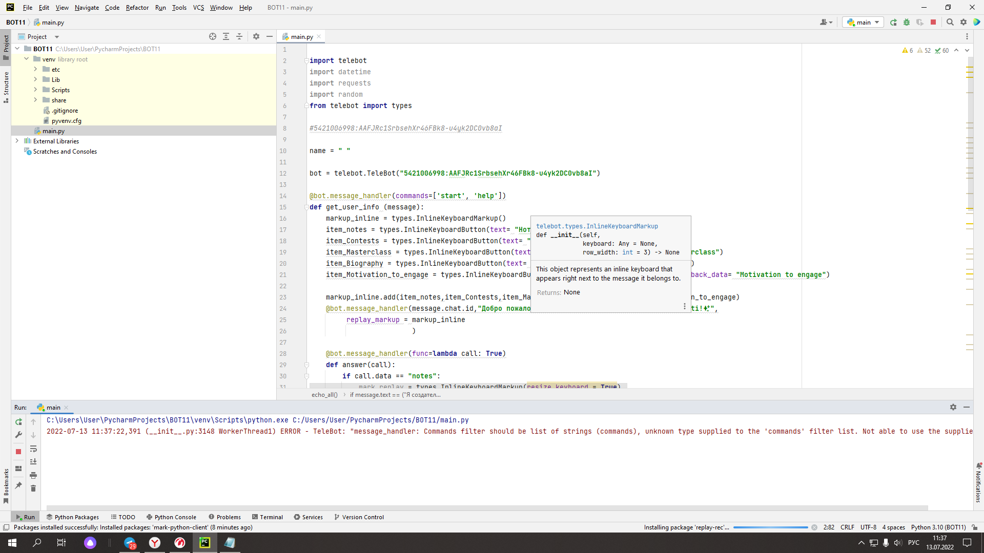This screenshot has height=553, width=984.
Task: Open the main run configuration dropdown
Action: [863, 22]
